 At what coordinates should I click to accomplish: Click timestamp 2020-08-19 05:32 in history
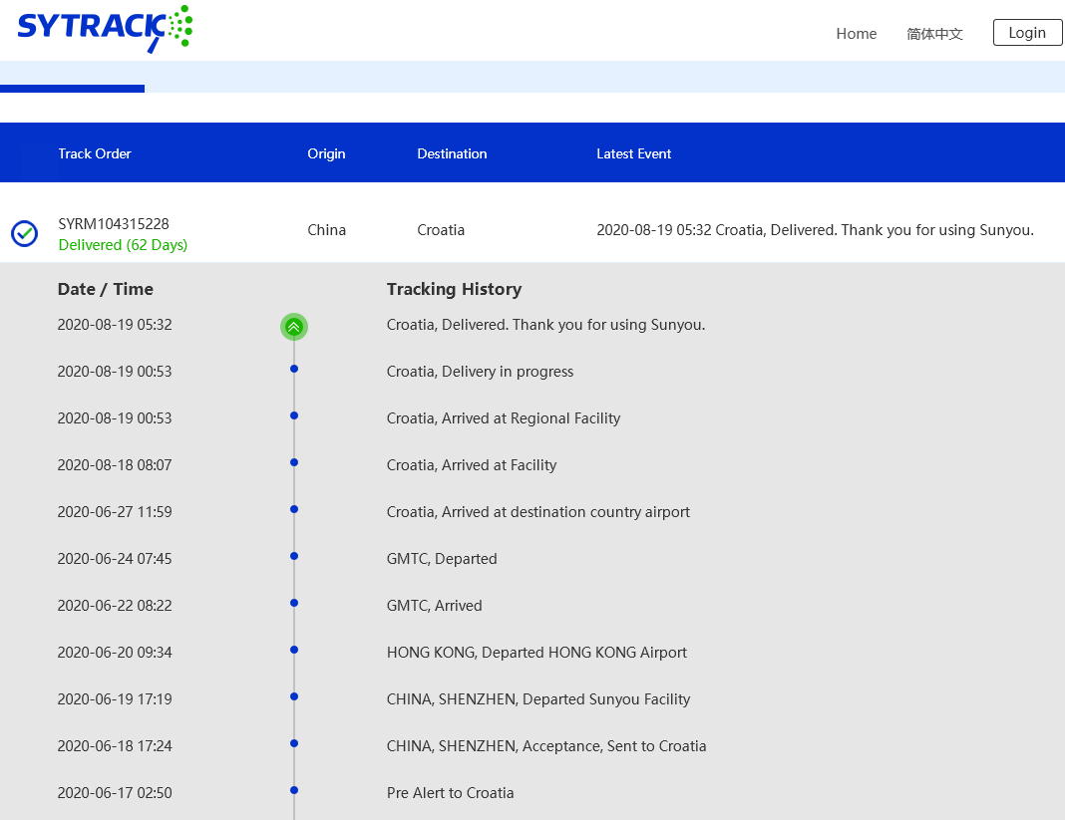[x=115, y=325]
